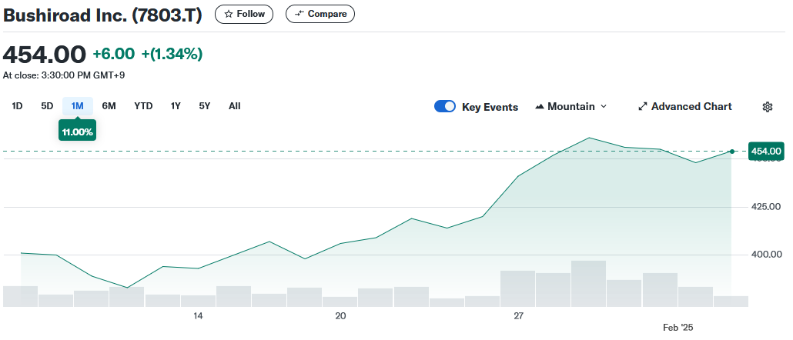The width and height of the screenshot is (793, 340).
Task: Show All time range
Action: click(235, 106)
